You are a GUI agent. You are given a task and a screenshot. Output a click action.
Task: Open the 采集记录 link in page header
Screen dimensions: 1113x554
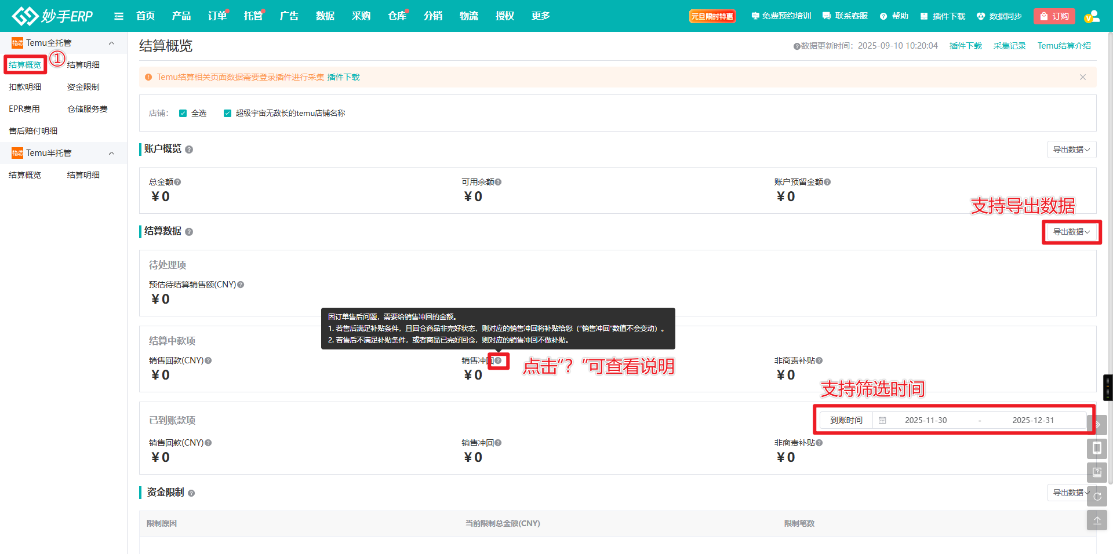click(1010, 46)
